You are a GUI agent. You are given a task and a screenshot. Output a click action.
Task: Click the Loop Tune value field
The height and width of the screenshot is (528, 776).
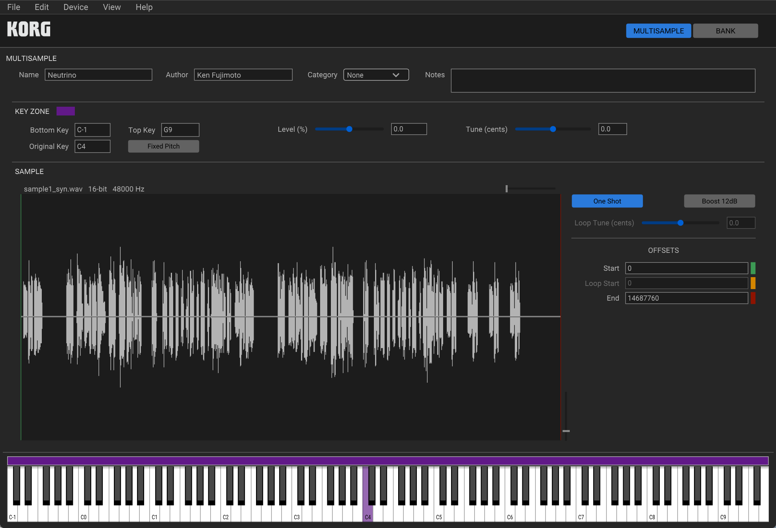[741, 223]
